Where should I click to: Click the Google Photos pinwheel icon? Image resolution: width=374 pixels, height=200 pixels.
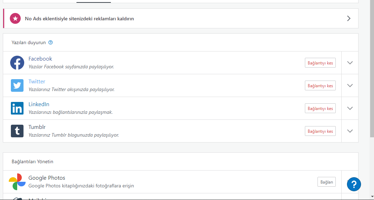(17, 182)
